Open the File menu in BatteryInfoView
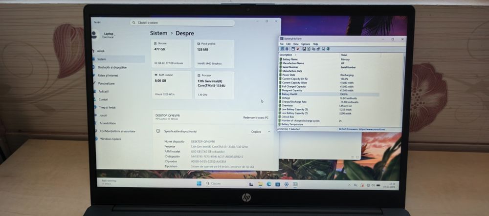Viewport: 489px width, 216px height. [282, 44]
